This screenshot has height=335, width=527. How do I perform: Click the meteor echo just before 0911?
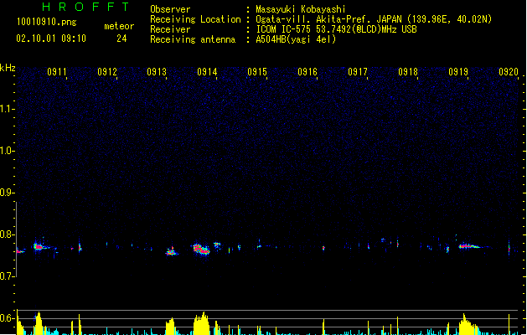pos(39,247)
